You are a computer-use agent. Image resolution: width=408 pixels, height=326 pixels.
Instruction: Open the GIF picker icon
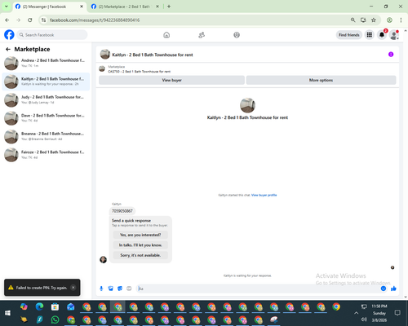click(129, 289)
